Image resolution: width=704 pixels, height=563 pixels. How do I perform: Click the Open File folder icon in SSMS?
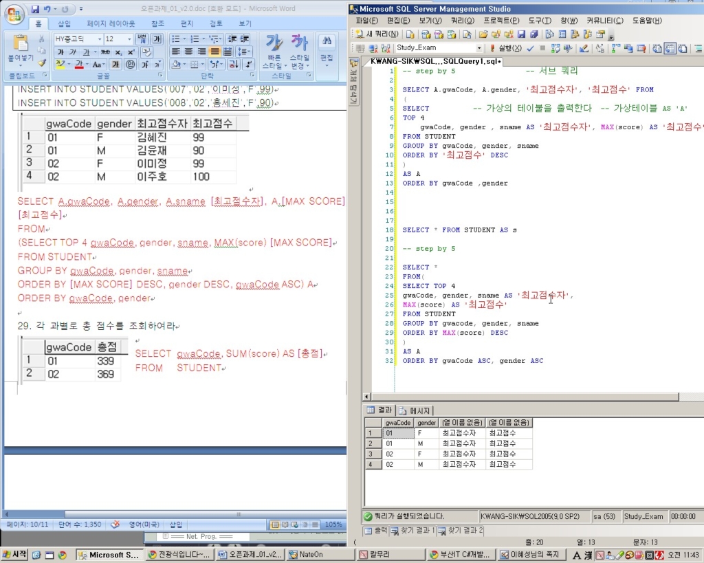tap(483, 34)
